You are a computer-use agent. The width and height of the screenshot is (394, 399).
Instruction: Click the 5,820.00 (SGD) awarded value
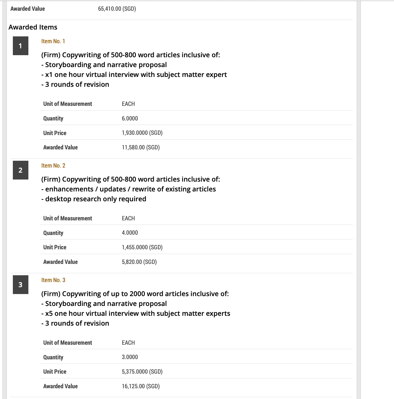point(139,262)
